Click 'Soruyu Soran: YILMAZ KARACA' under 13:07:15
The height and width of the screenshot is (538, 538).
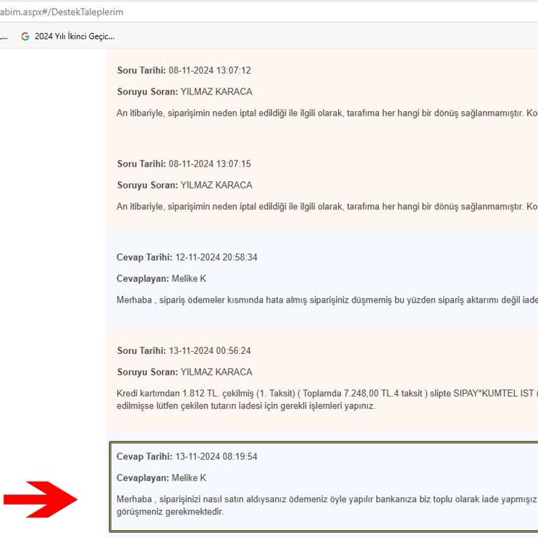tap(185, 185)
